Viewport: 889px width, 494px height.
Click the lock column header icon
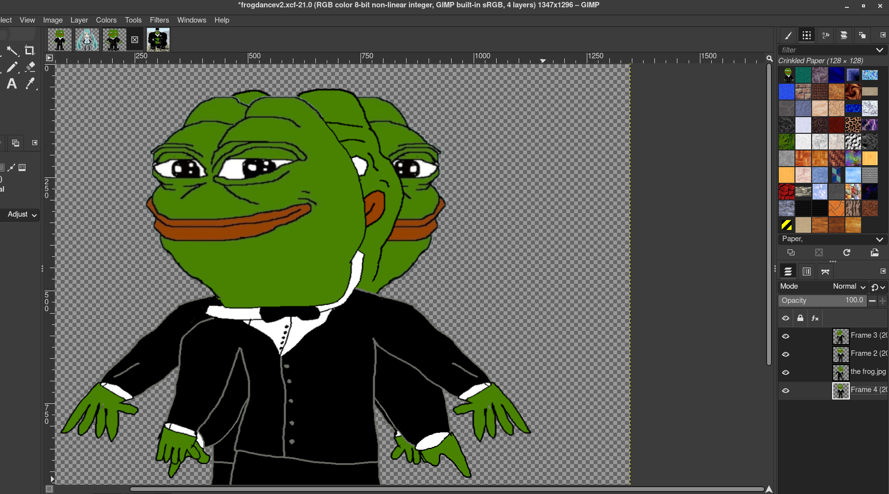point(800,318)
